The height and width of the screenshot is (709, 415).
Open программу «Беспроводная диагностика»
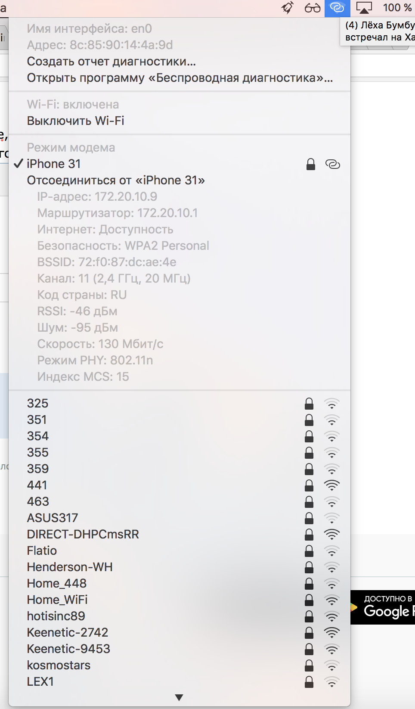coord(180,78)
